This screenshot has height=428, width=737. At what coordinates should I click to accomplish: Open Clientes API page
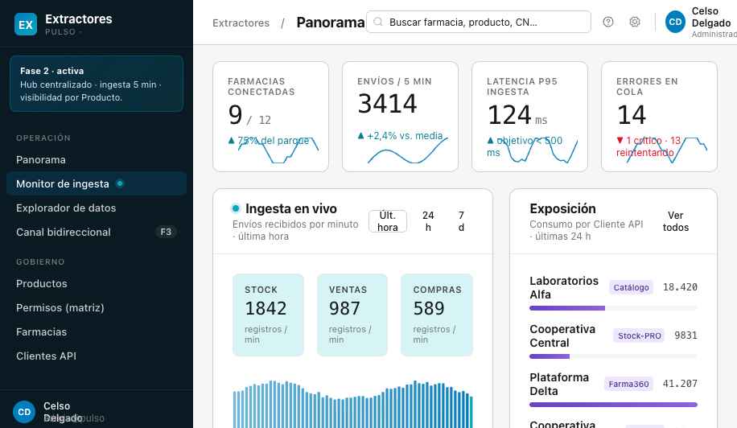(97, 356)
